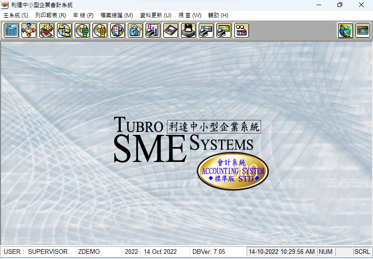Click the 14-10-2022 10:29:56 AM clock
Viewport: 373px width, 259px height.
[x=282, y=252]
